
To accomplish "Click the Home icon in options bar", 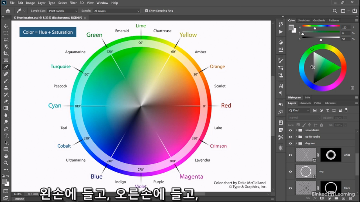I will pyautogui.click(x=8, y=11).
